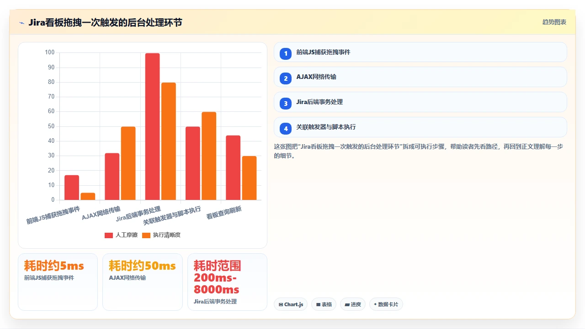The width and height of the screenshot is (585, 329).
Task: Click the x-axis label 关联触发器与脚本执行
Action: click(x=172, y=215)
